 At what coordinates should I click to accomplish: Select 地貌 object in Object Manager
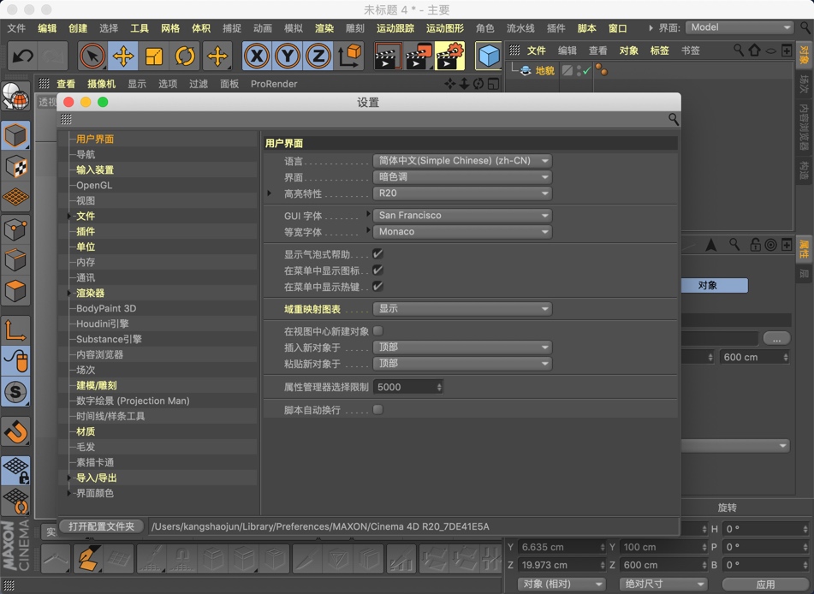point(544,71)
